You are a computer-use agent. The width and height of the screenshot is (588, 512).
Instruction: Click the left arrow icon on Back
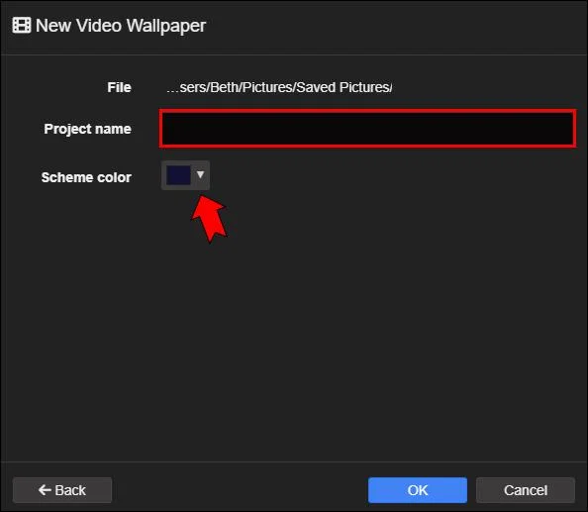[x=45, y=490]
